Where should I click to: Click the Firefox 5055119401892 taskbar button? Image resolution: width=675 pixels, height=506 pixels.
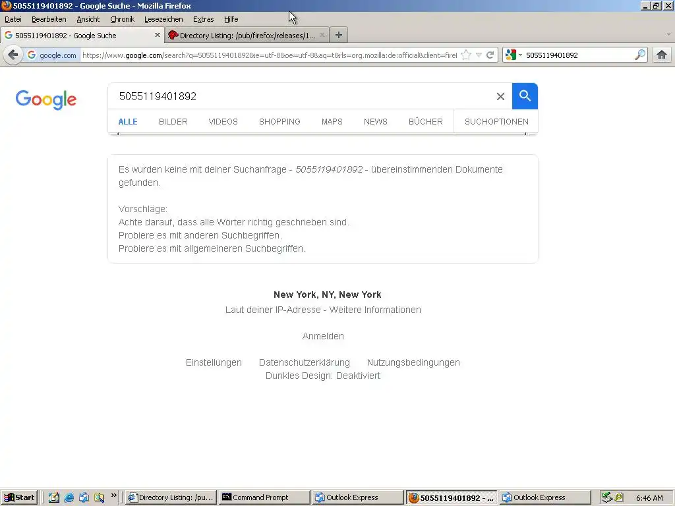coord(452,497)
